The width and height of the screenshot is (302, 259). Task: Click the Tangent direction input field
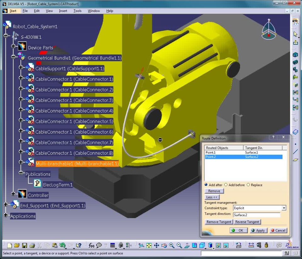257,215
